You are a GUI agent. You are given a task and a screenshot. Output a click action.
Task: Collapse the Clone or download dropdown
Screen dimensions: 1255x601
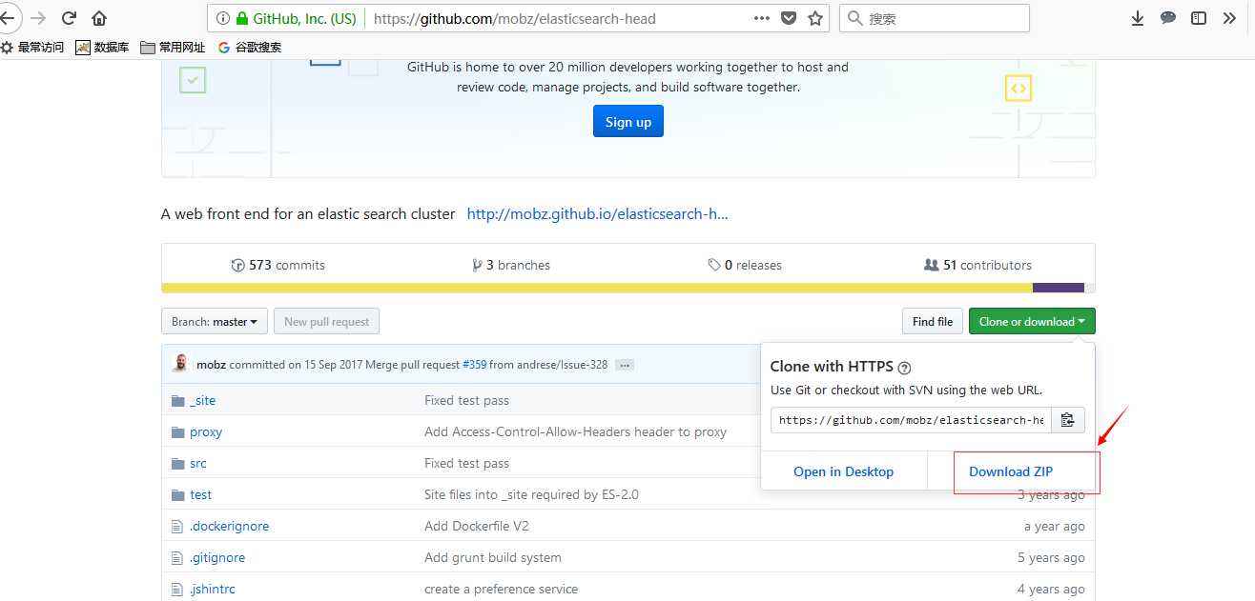coord(1032,322)
